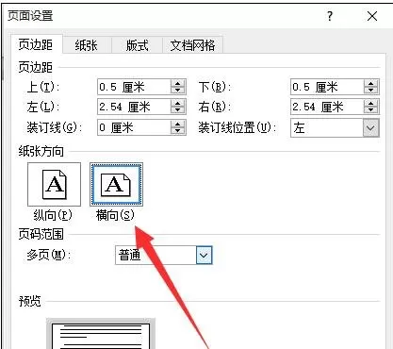
Task: Increase the 上(T) margin with up arrow
Action: tap(178, 83)
